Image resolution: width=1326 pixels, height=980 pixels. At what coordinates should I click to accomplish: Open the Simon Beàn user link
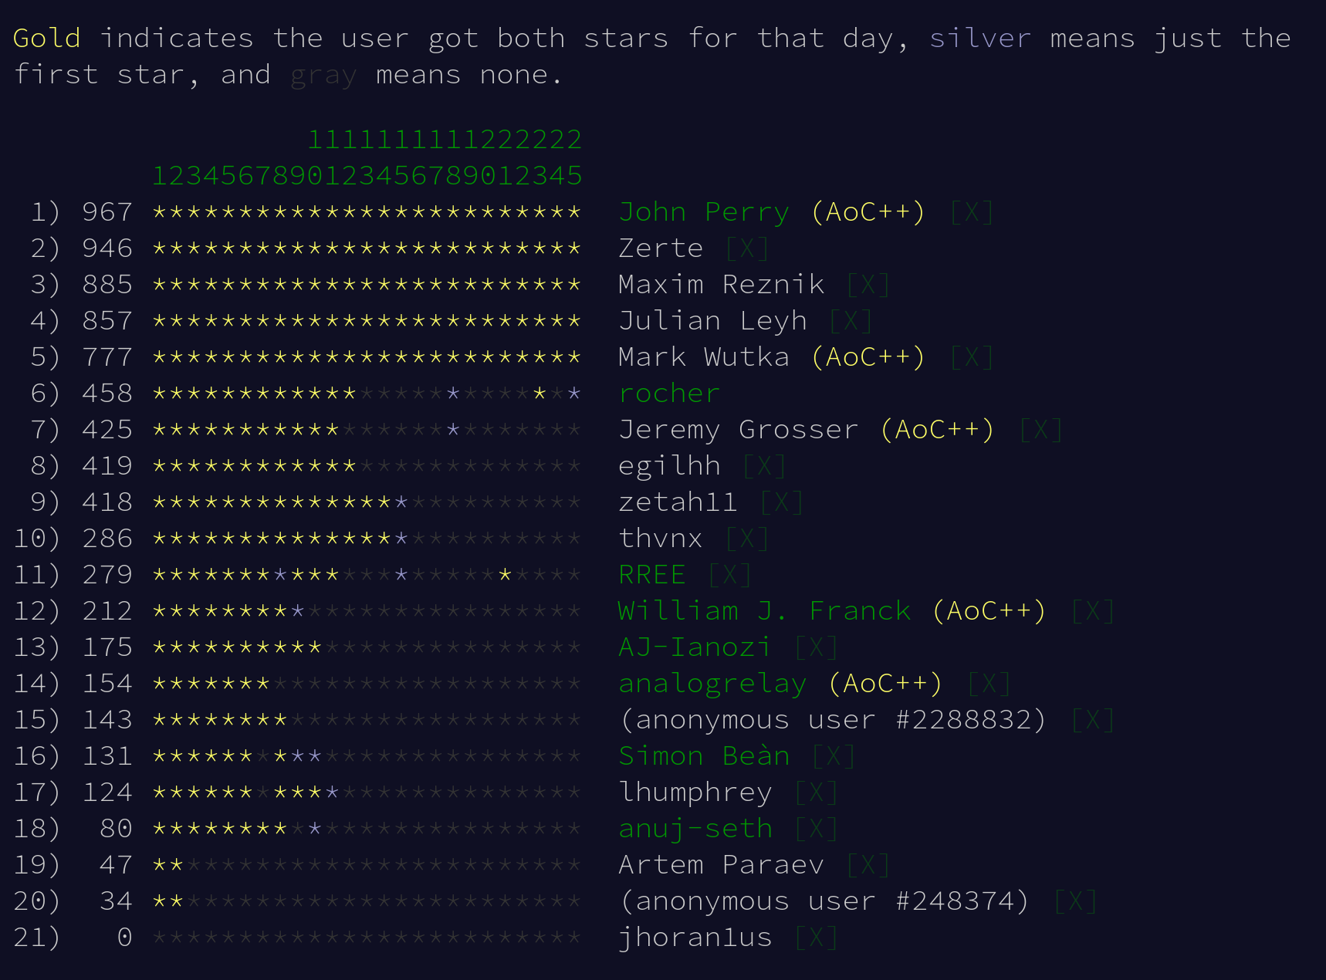(704, 756)
